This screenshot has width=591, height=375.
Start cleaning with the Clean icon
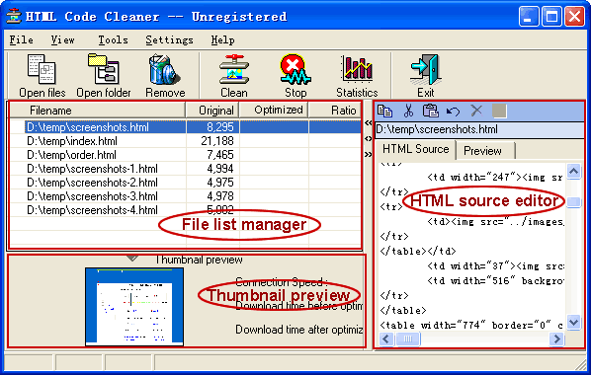[x=234, y=69]
